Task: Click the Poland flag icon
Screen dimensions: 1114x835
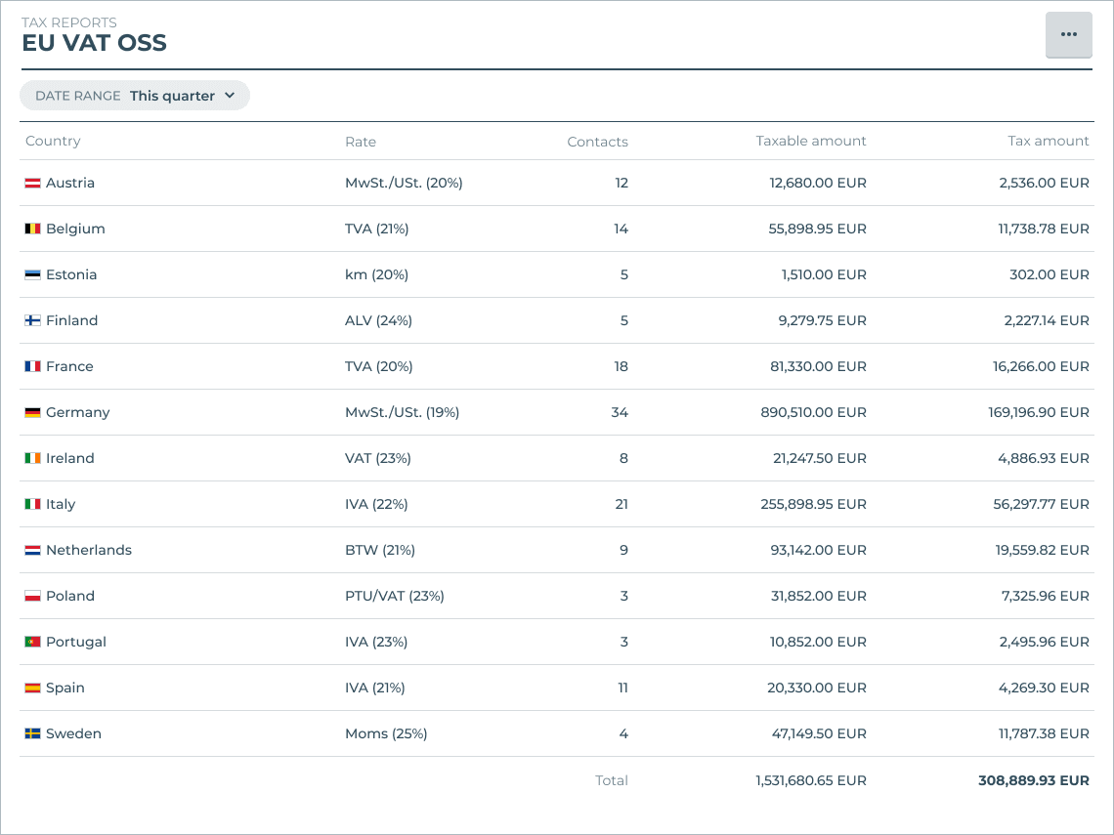Action: (32, 597)
